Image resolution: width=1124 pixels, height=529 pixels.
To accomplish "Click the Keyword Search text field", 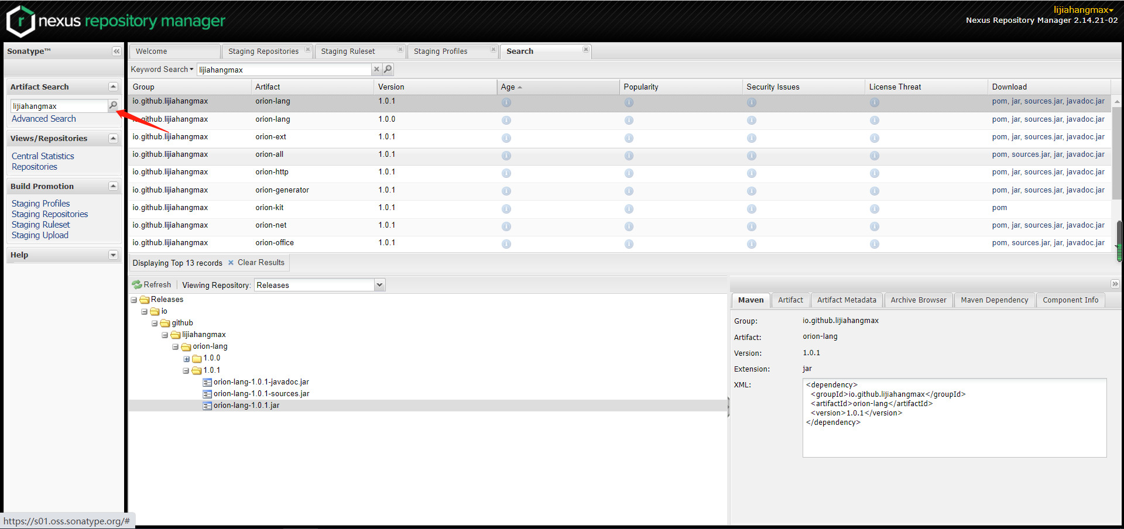I will point(285,70).
